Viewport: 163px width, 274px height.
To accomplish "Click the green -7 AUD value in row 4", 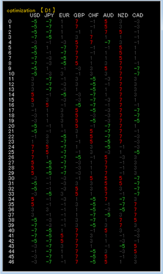I will pyautogui.click(x=107, y=42).
